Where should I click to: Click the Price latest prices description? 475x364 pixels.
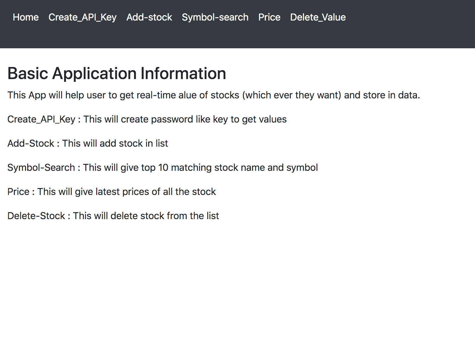click(112, 192)
